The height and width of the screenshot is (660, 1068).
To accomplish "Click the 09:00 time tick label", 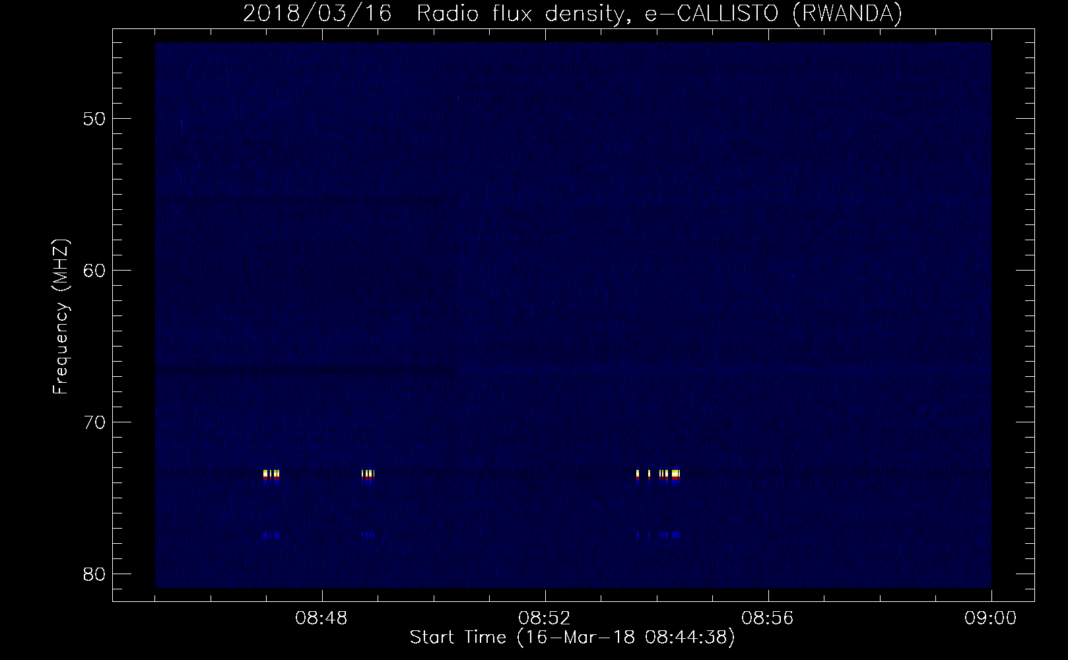I will 991,618.
